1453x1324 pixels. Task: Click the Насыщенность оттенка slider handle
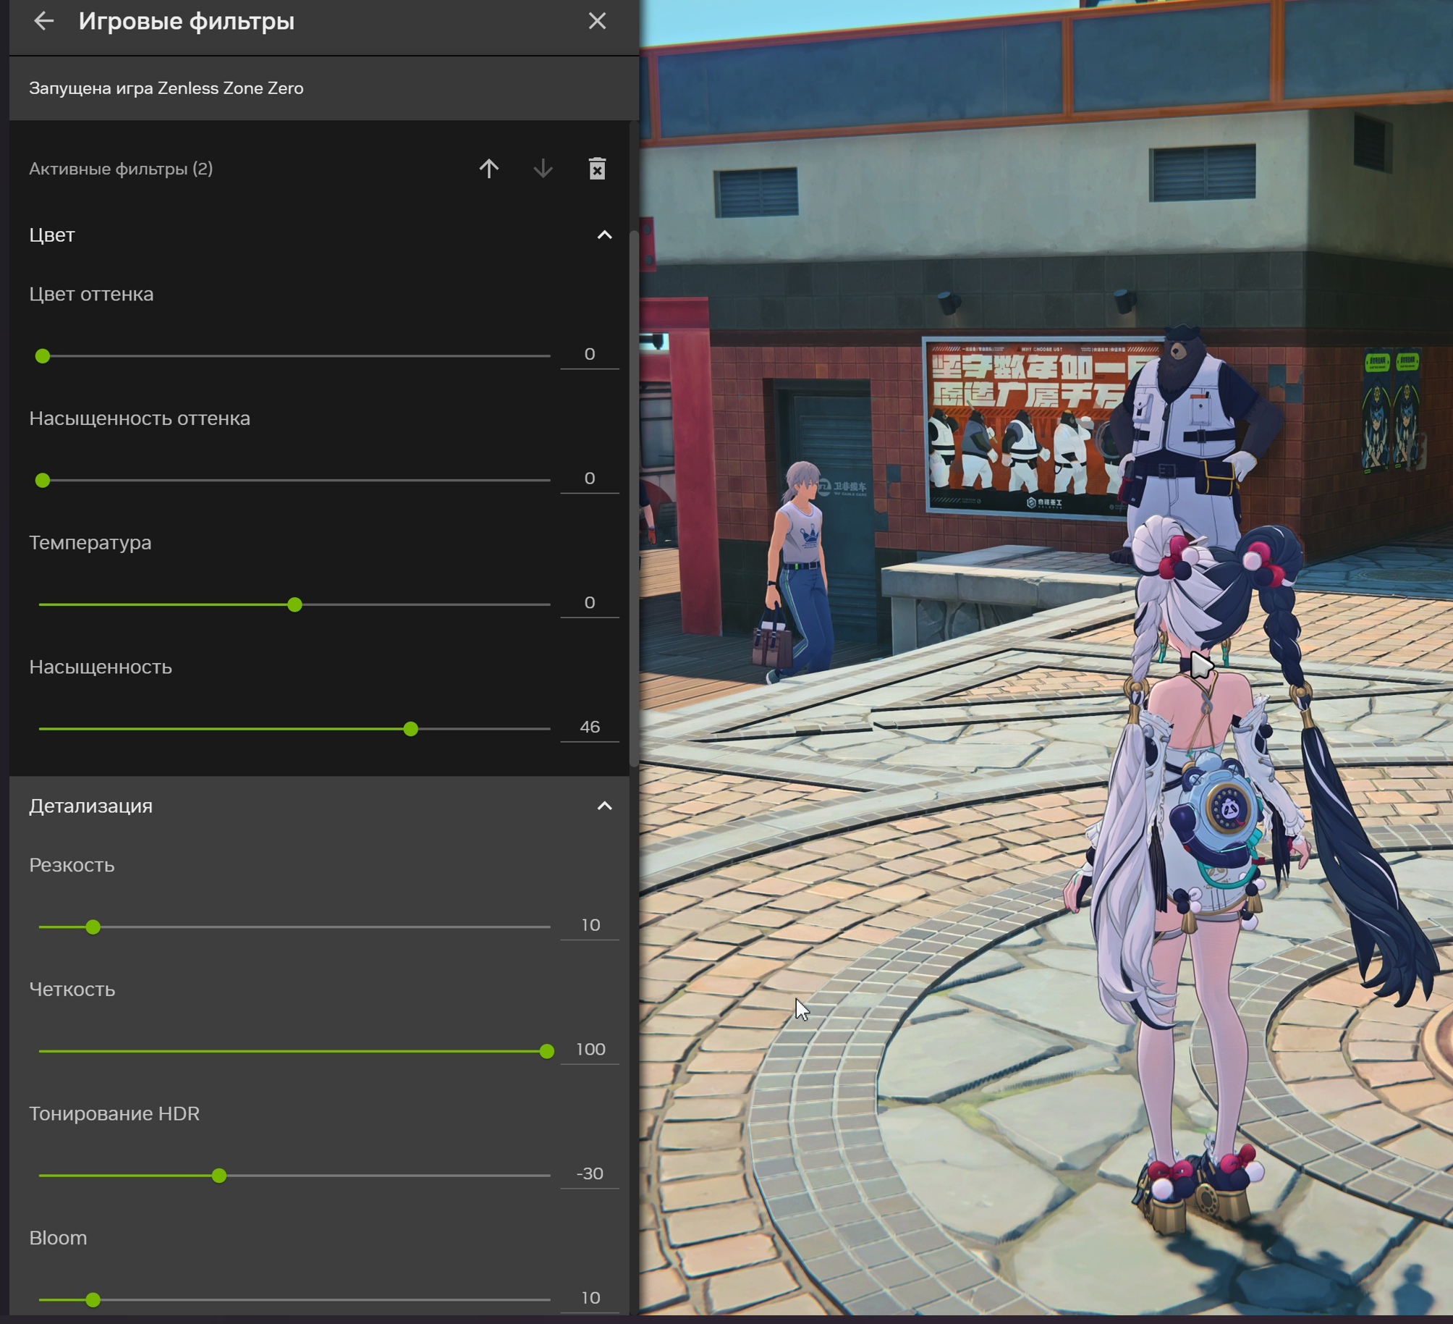click(43, 480)
